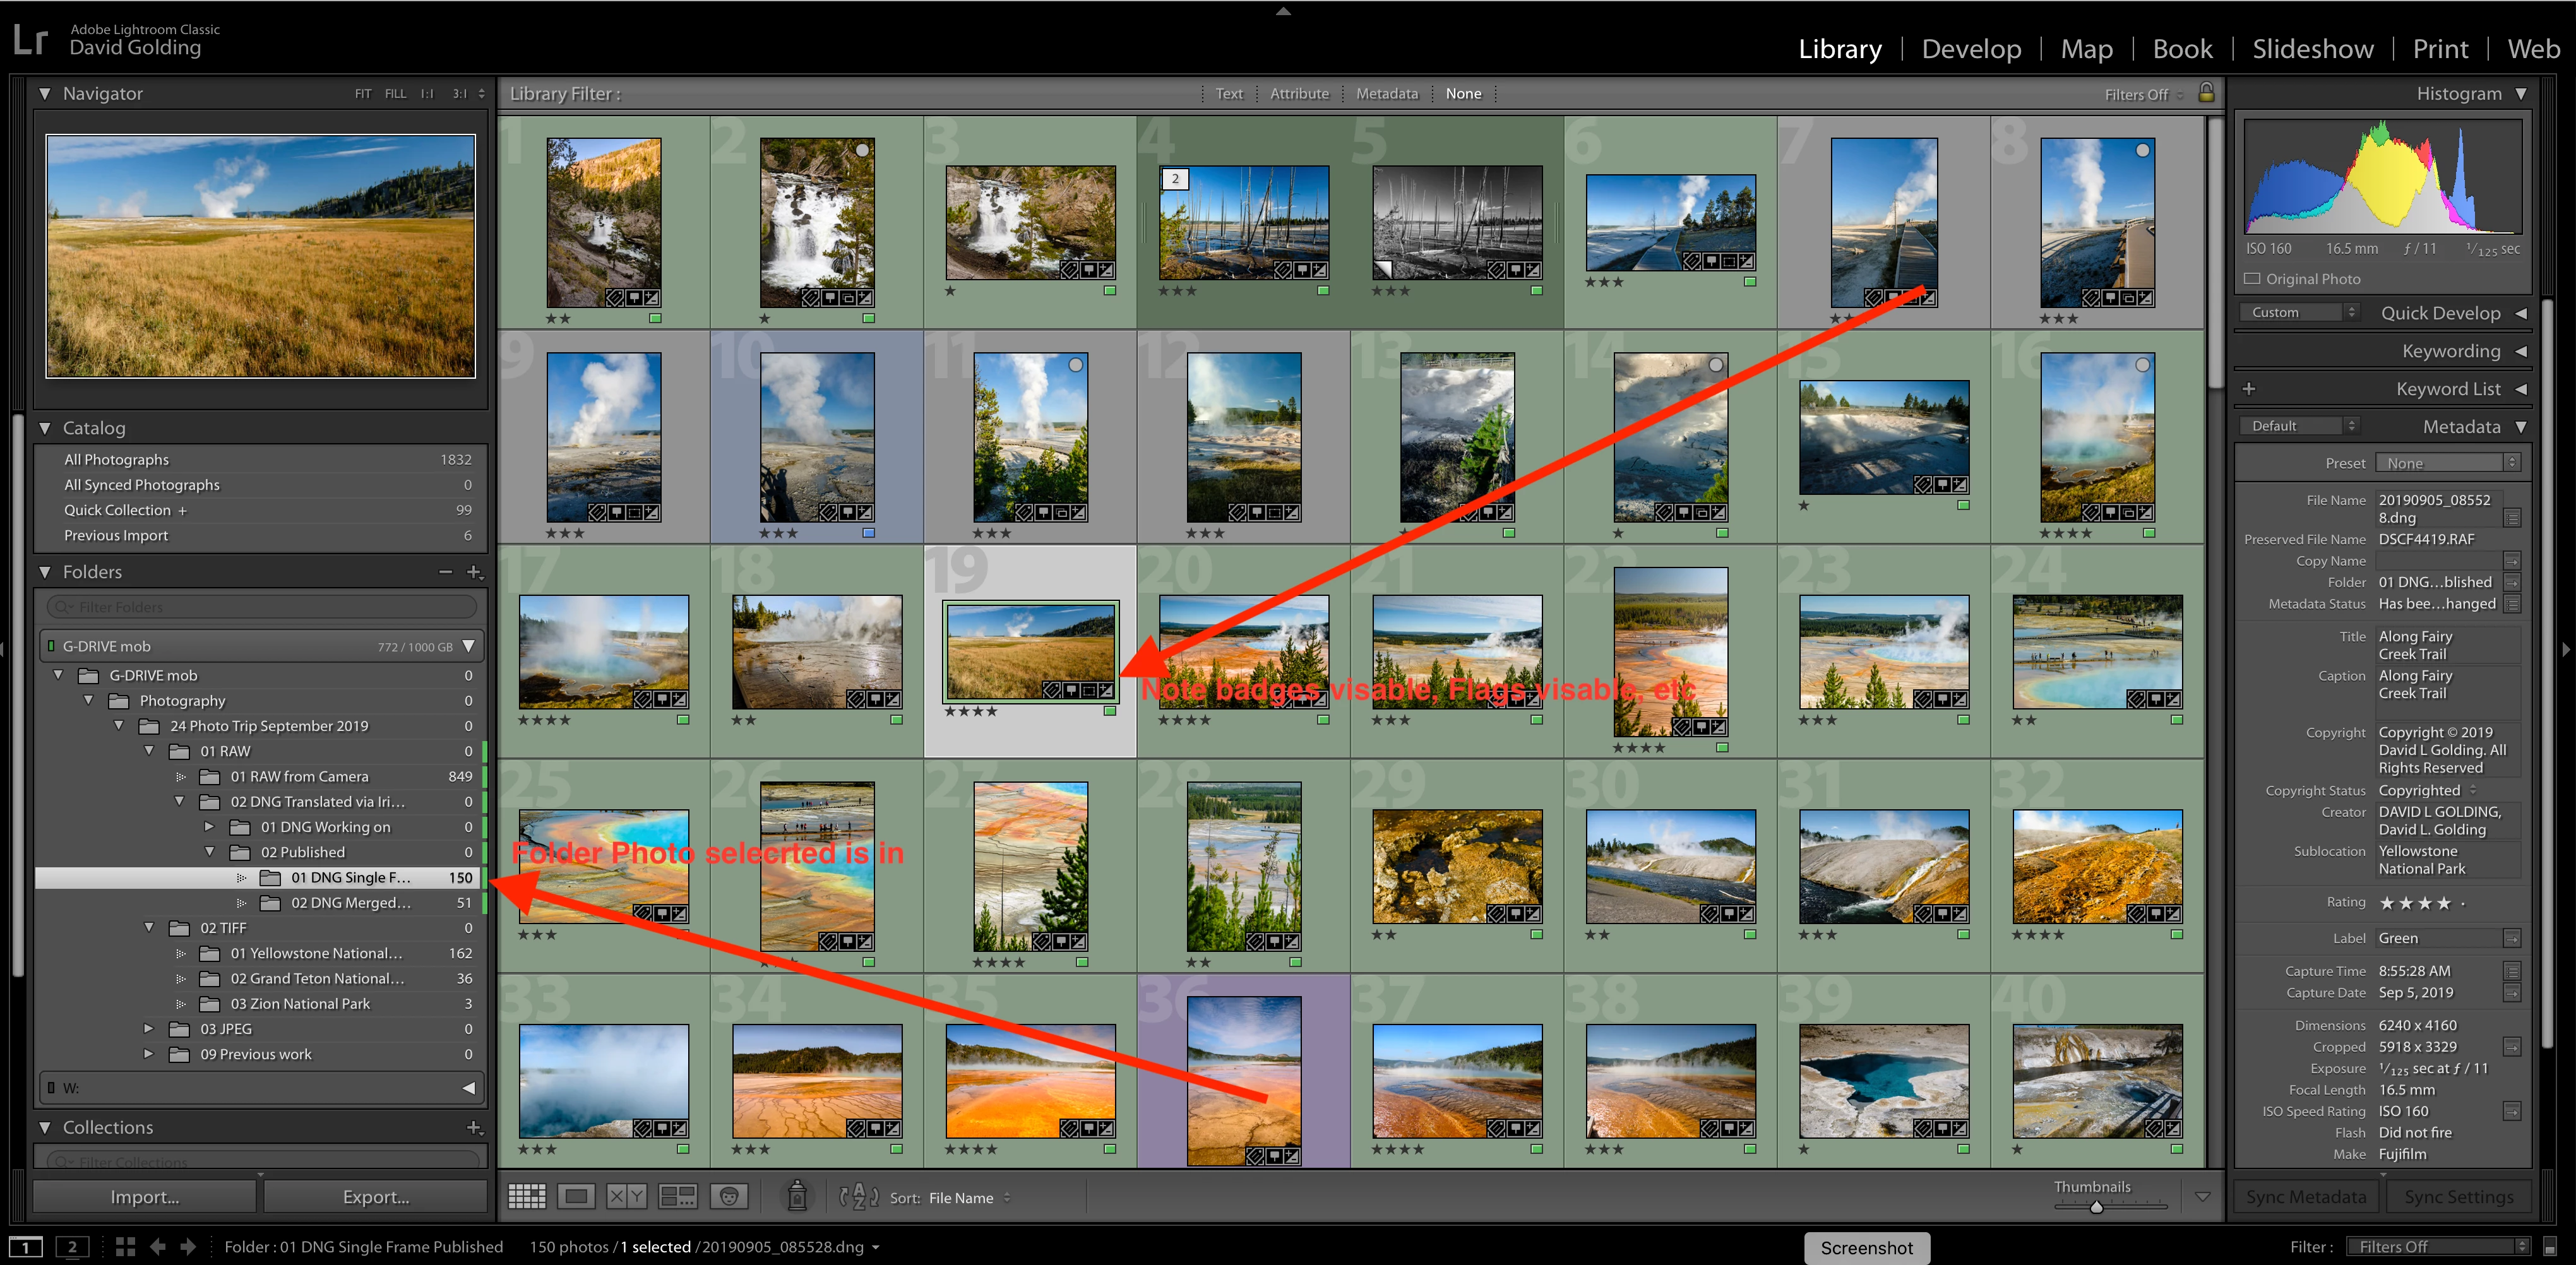
Task: Open the Sort File Name dropdown
Action: pyautogui.click(x=968, y=1197)
